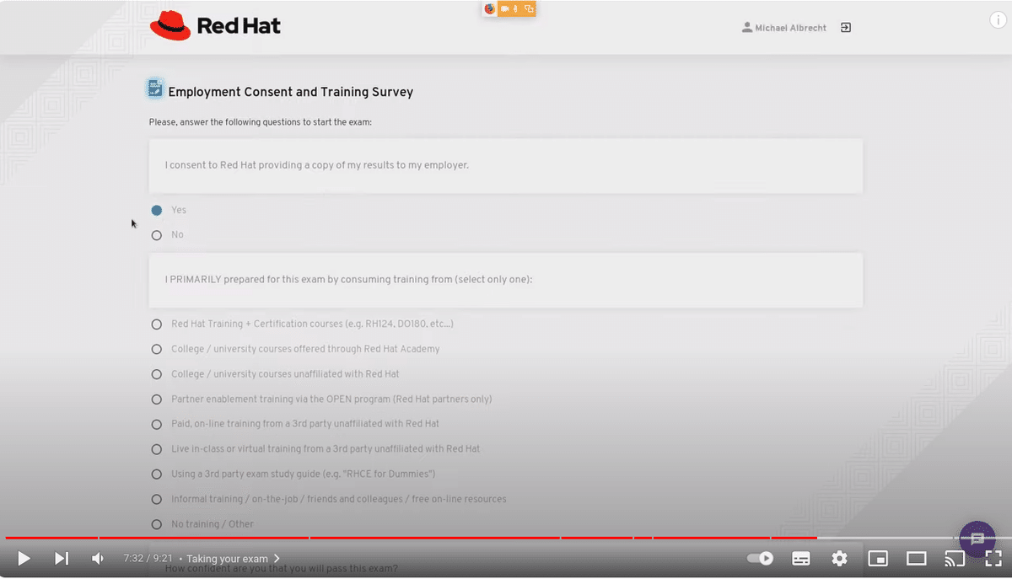Select Live in-class or virtual training option
Screen dimensions: 1012x579
(x=156, y=449)
